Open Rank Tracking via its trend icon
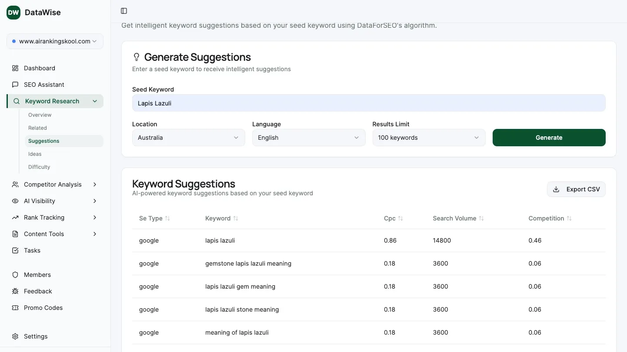 tap(14, 217)
